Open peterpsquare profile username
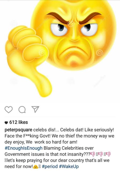This screenshot has width=120, height=171. coord(18,130)
